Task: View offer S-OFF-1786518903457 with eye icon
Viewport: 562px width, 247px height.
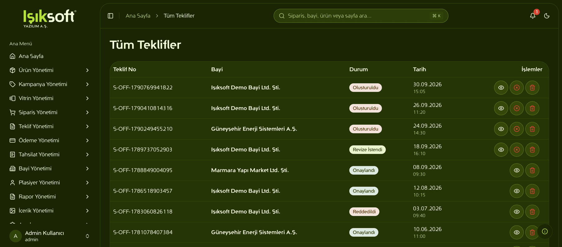Action: pos(517,191)
